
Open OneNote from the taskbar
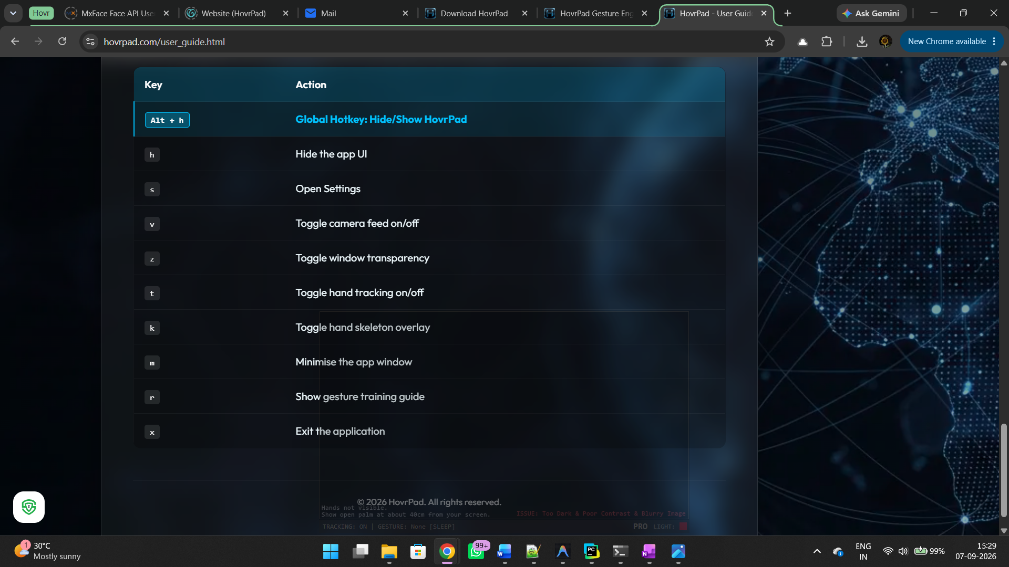649,552
